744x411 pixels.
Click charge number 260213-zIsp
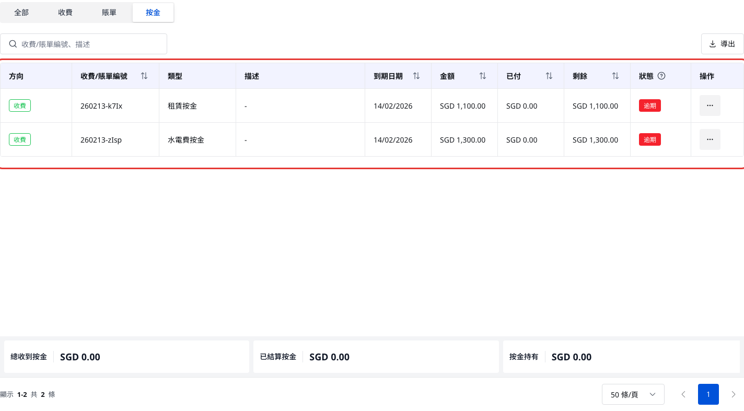point(101,140)
